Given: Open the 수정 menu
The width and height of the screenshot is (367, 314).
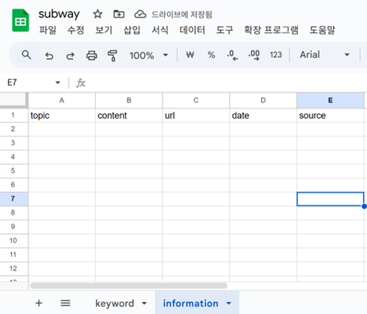Looking at the screenshot, I should click(x=76, y=30).
